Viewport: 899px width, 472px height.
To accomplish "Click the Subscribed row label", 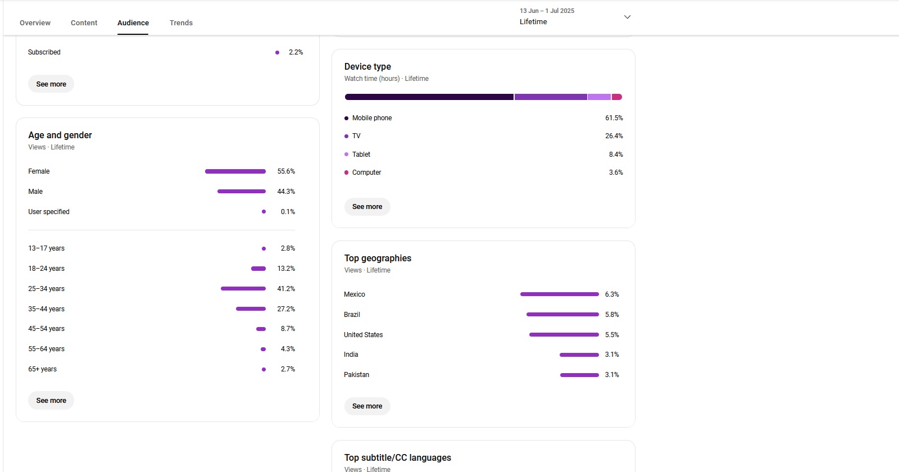I will tap(44, 52).
